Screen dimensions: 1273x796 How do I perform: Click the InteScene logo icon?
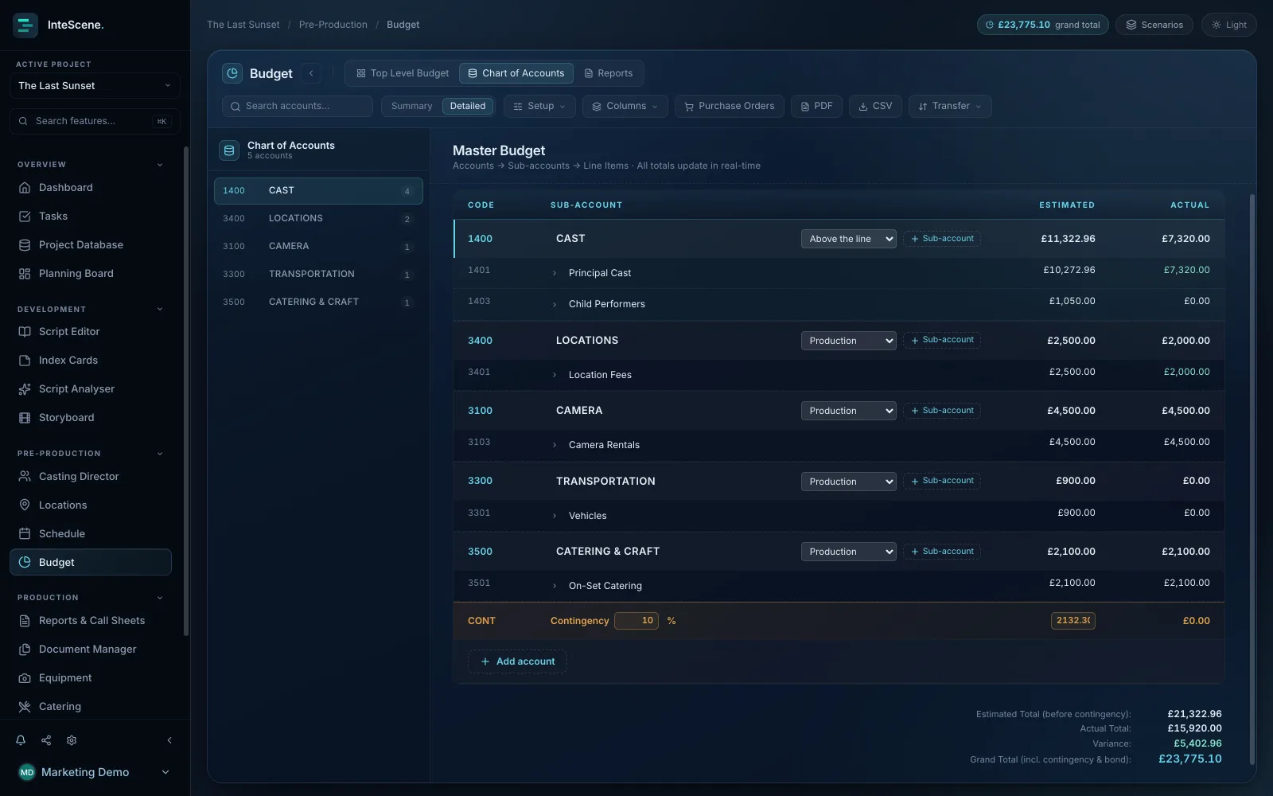tap(25, 25)
